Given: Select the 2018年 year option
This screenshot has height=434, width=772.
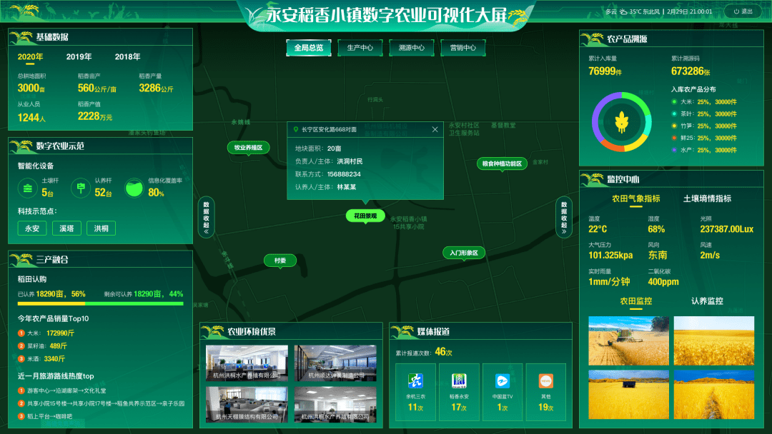Looking at the screenshot, I should (x=127, y=57).
